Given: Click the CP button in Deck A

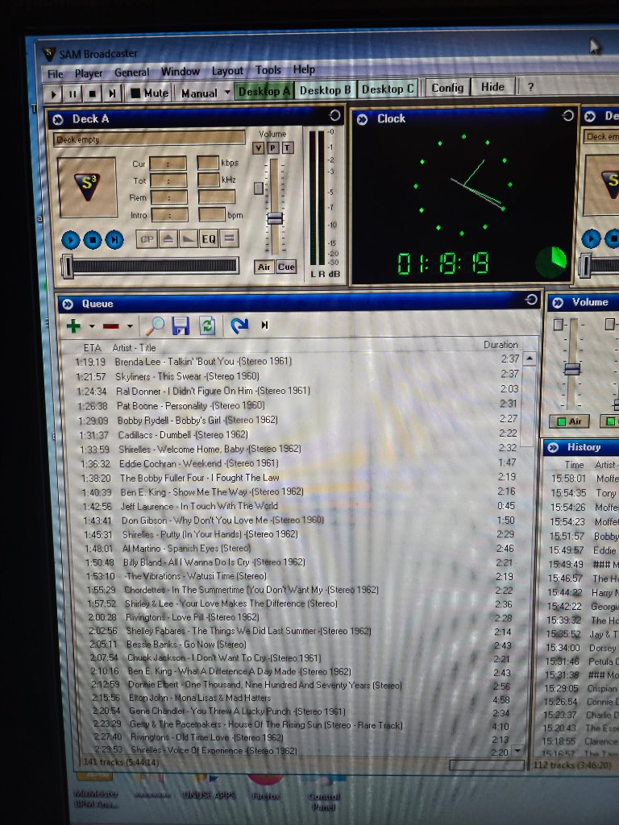Looking at the screenshot, I should (147, 239).
